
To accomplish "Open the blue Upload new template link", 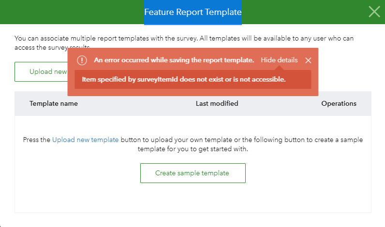I will point(86,140).
